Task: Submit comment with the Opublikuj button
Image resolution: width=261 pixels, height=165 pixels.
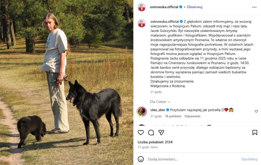Action: (249, 159)
